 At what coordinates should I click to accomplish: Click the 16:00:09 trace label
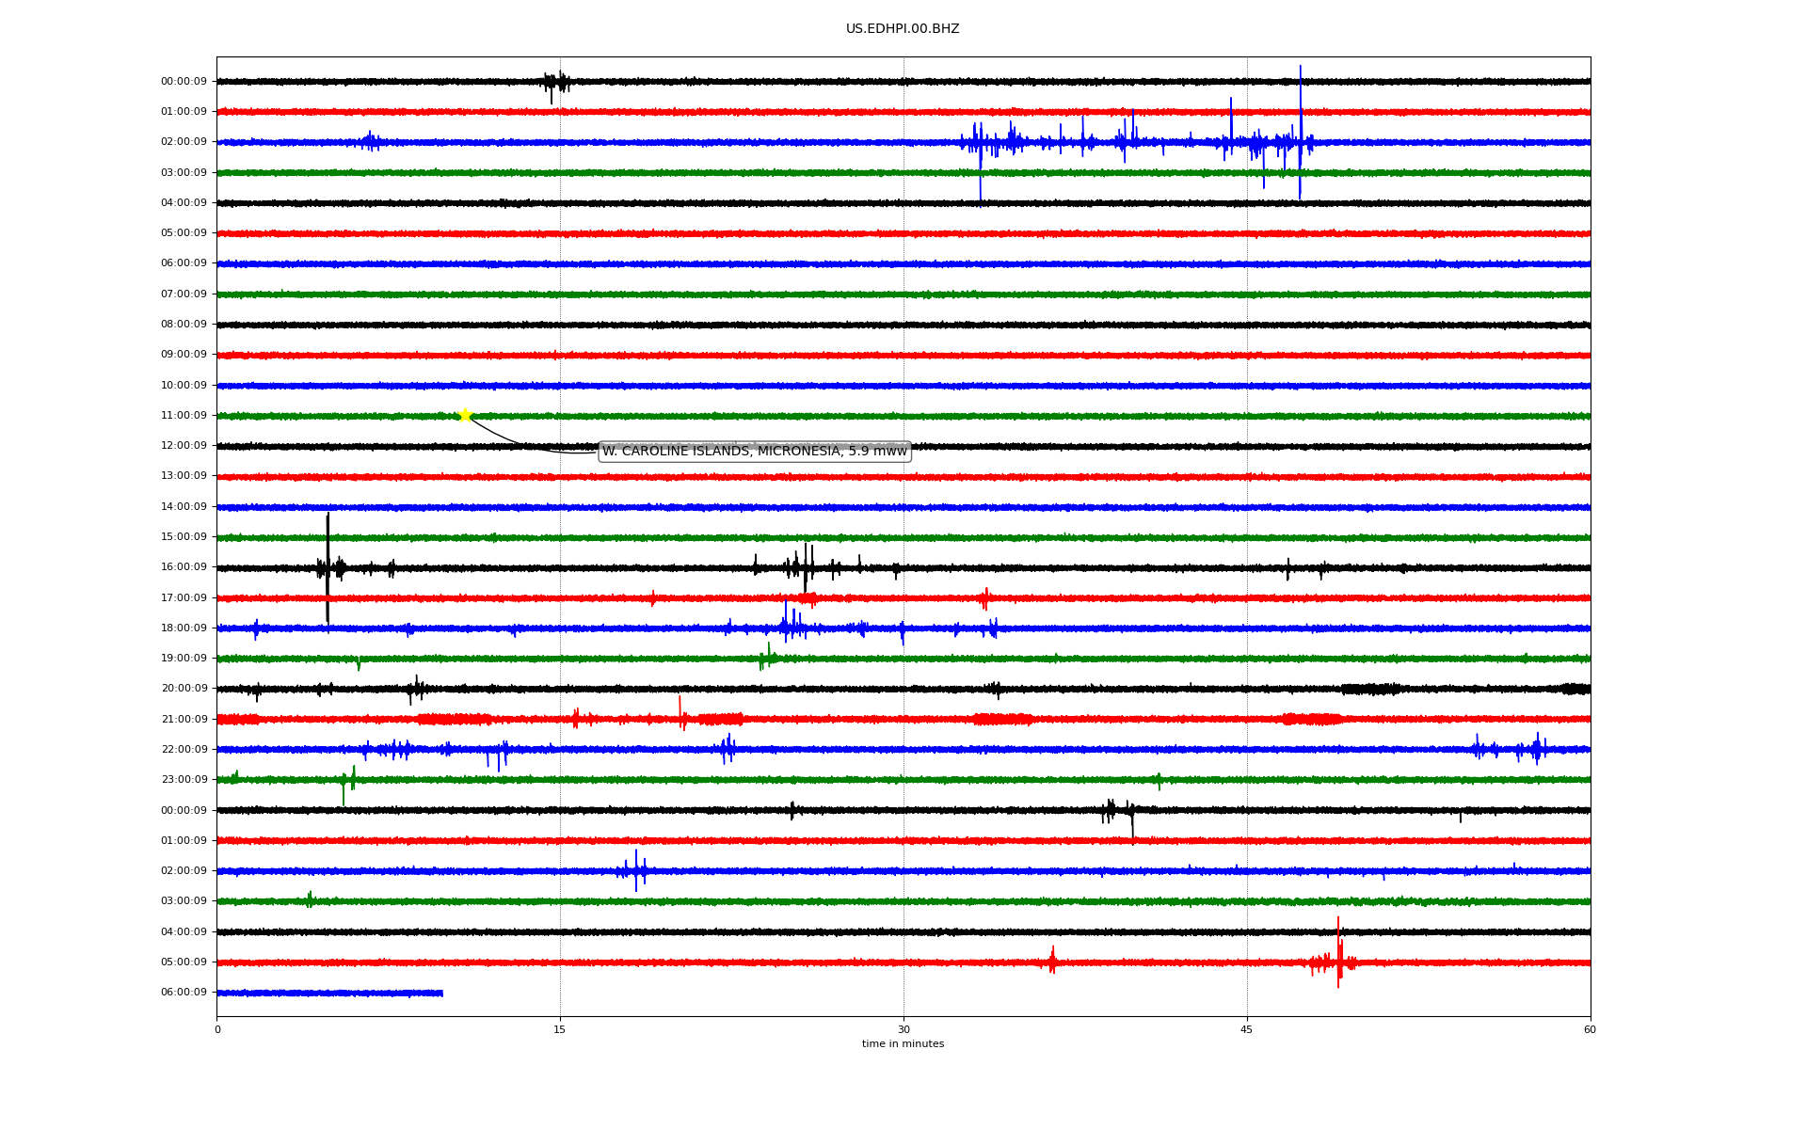click(x=184, y=567)
